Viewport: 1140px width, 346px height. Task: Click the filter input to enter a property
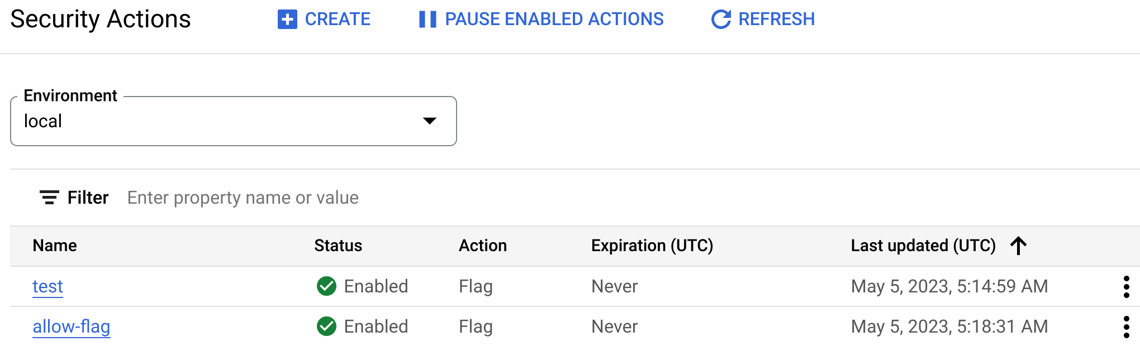click(243, 198)
